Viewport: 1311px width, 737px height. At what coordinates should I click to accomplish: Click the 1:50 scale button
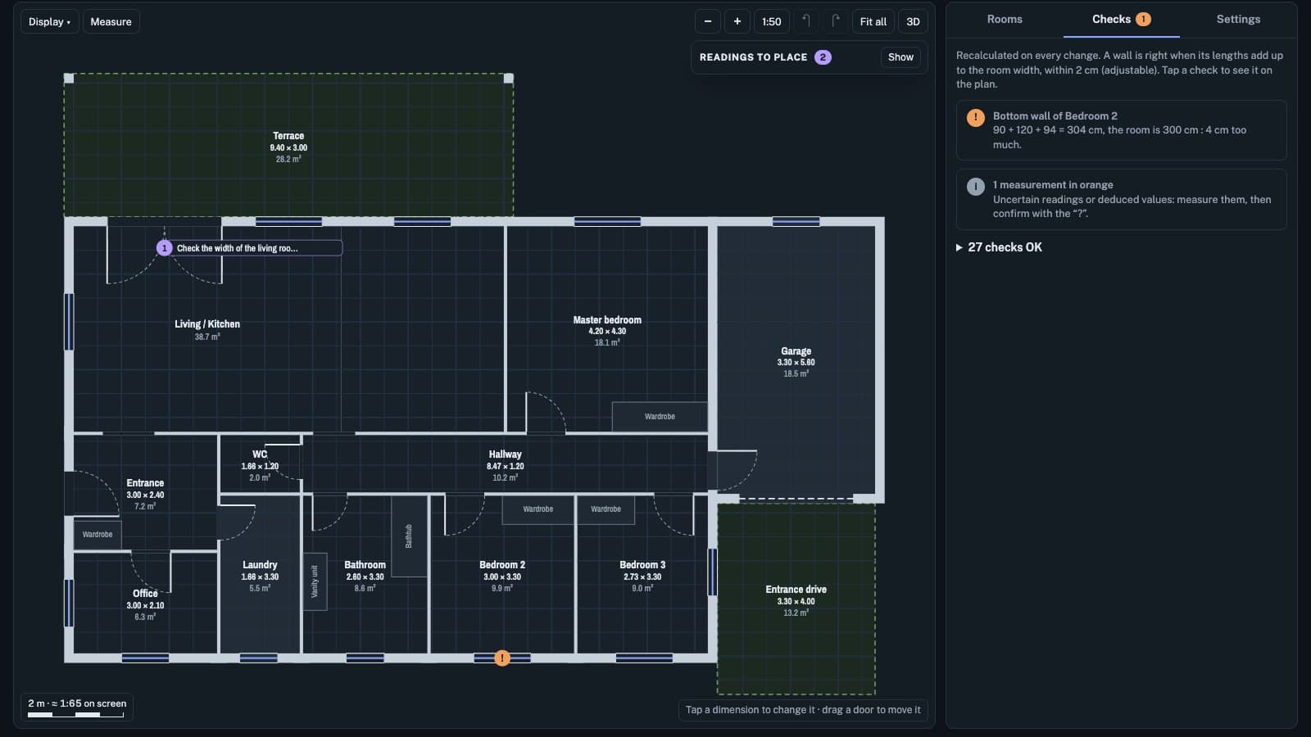coord(772,22)
